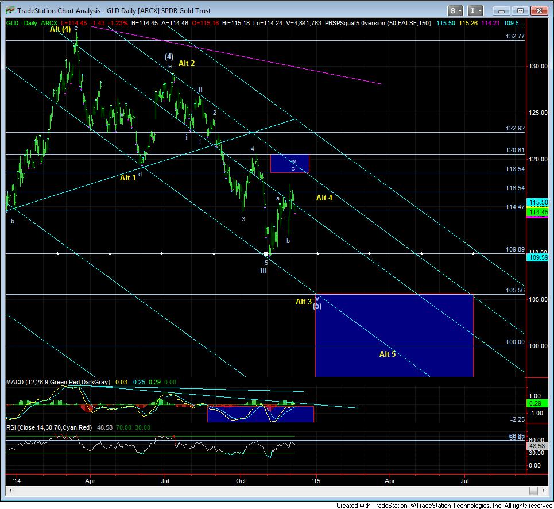Click the 132.77 horizontal line label
Image resolution: width=554 pixels, height=509 pixels.
click(515, 36)
